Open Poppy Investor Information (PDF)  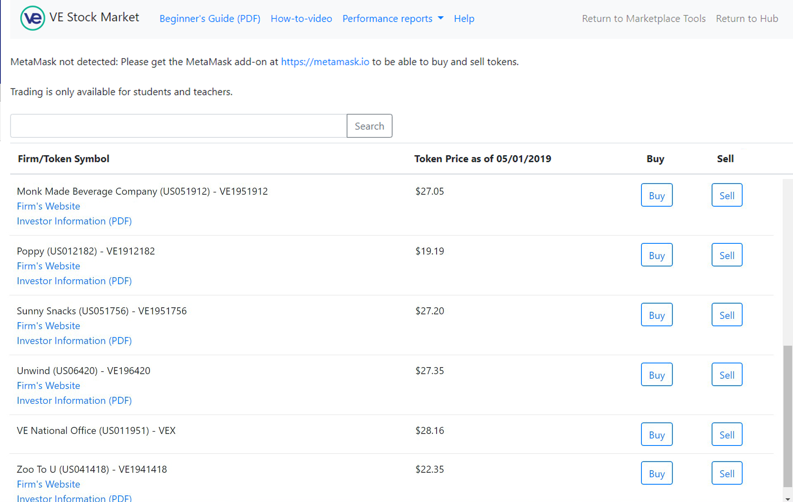74,281
